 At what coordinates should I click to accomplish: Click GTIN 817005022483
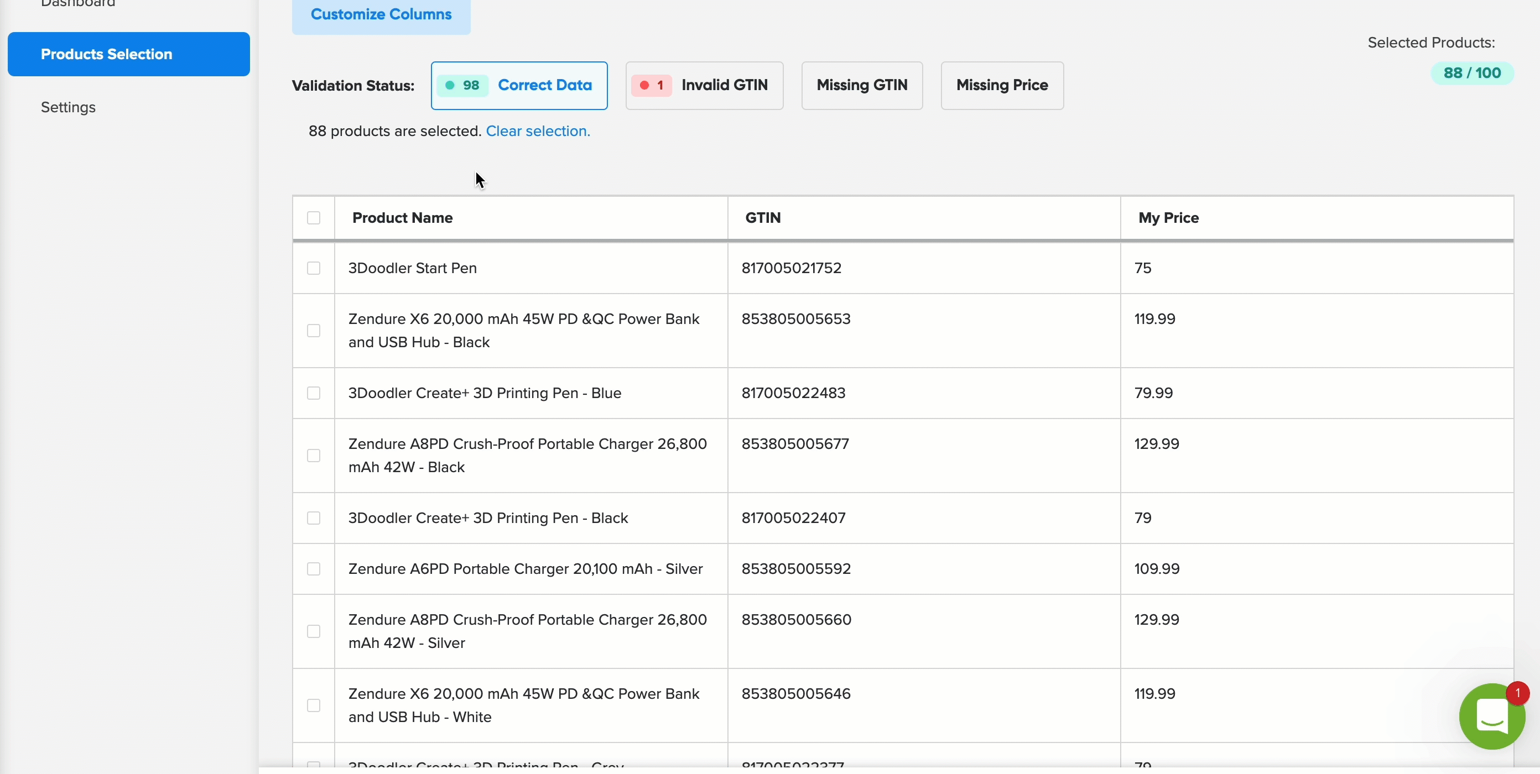click(x=793, y=393)
